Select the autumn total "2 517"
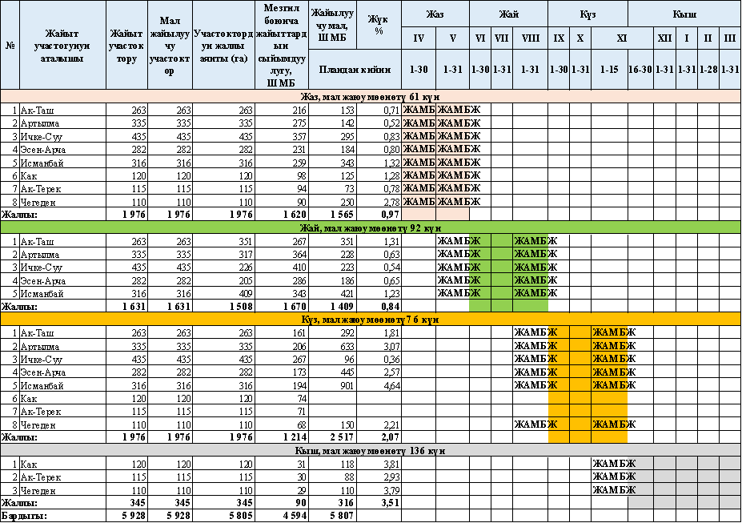742x523 pixels. (332, 437)
